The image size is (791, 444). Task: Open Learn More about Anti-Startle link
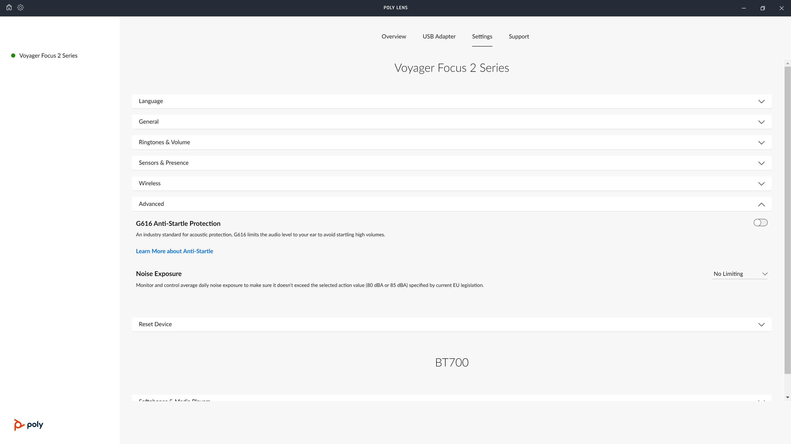[174, 251]
